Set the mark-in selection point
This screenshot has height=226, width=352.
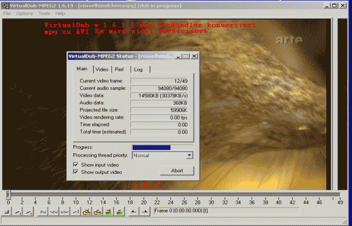[x=134, y=212]
